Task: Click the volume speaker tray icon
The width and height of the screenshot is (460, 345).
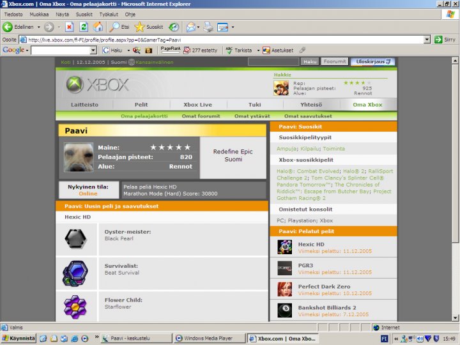Action: tap(420, 339)
